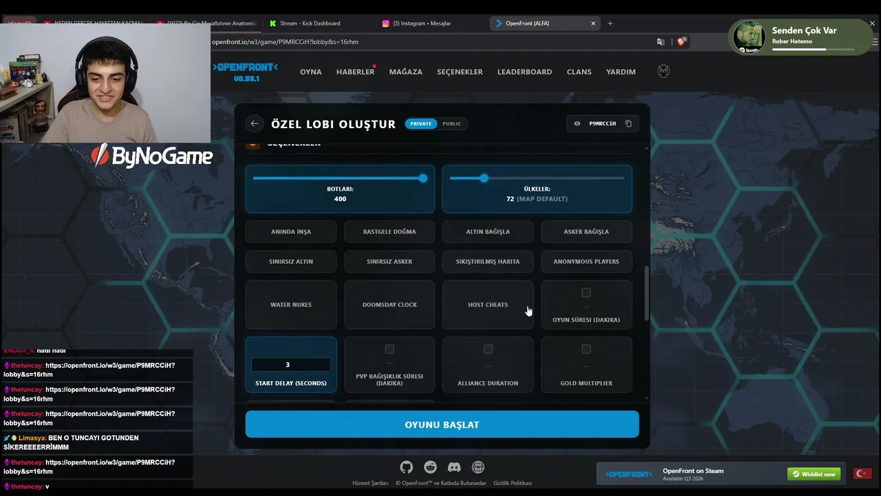The height and width of the screenshot is (496, 881).
Task: Select the PRIVATE lobby option
Action: 421,124
